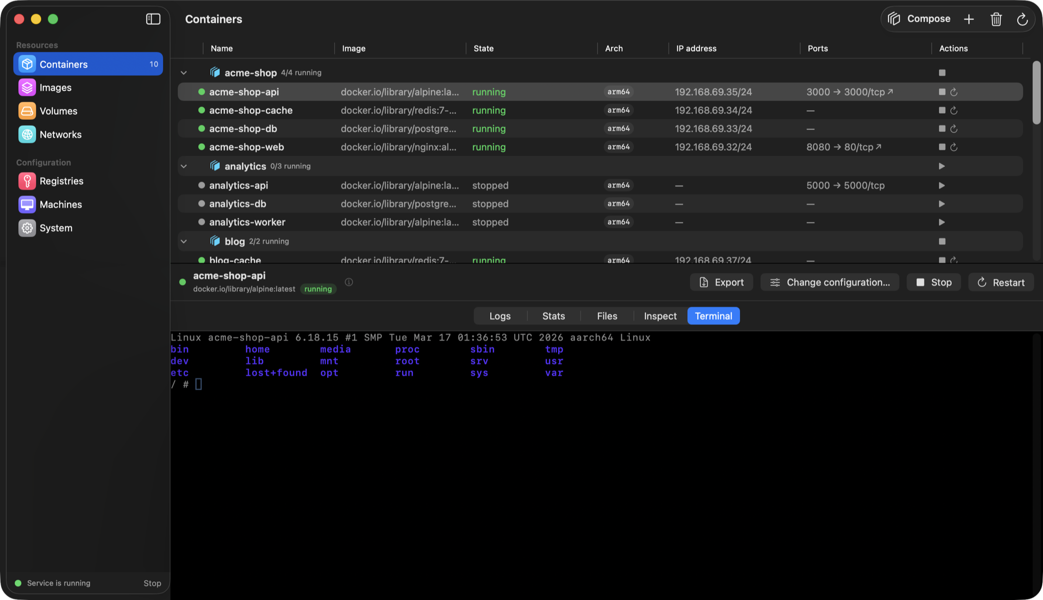Restart acme-shop-web via its row icon
The width and height of the screenshot is (1043, 600).
pyautogui.click(x=954, y=147)
